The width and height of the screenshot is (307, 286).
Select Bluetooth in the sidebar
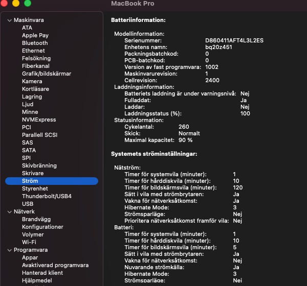(35, 43)
